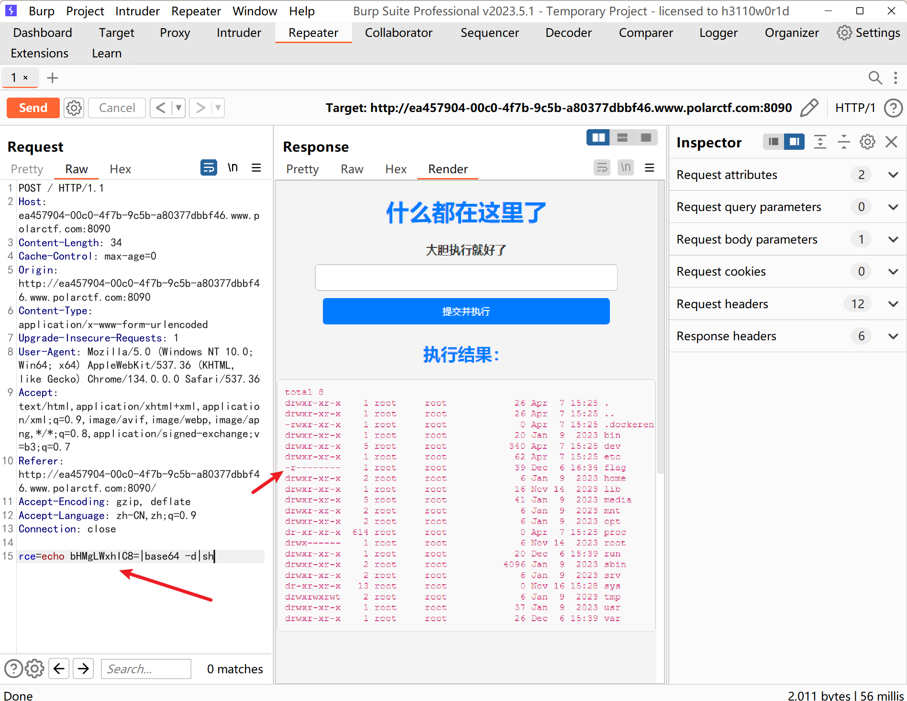
Task: Send the request
Action: [x=33, y=108]
